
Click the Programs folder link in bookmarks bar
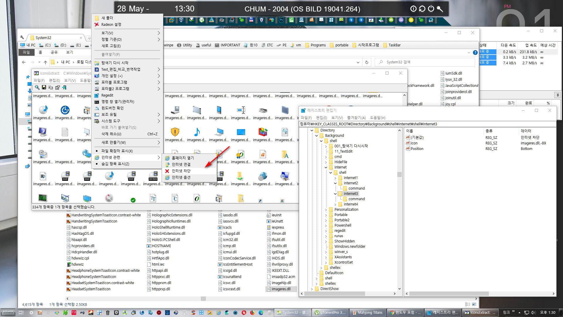point(316,45)
